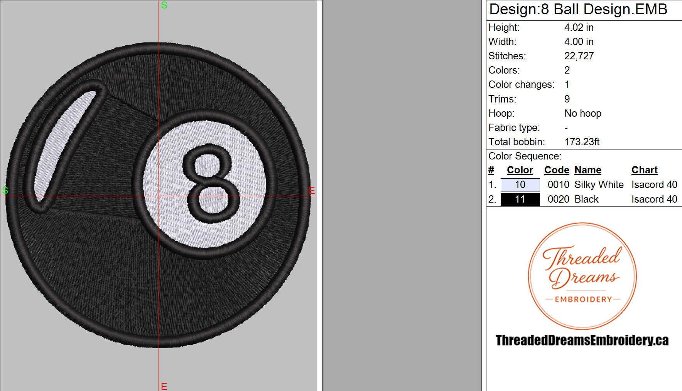Viewport: 682px width, 391px height.
Task: Click the green S marker on left edge
Action: [x=5, y=190]
